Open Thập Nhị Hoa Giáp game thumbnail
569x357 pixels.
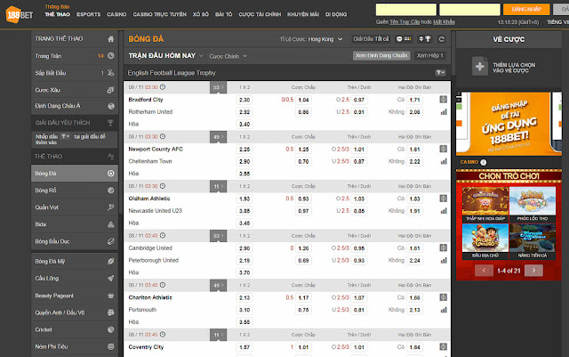tap(485, 204)
